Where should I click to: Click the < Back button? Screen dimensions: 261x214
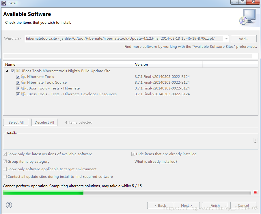(160, 206)
